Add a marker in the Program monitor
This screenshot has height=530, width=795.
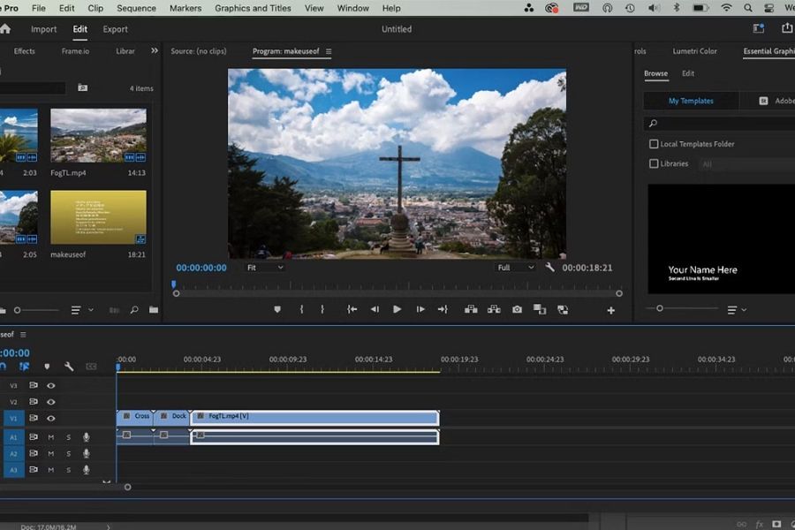tap(277, 309)
